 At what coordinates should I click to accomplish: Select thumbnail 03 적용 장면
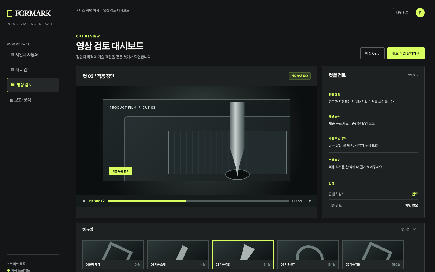click(x=243, y=255)
